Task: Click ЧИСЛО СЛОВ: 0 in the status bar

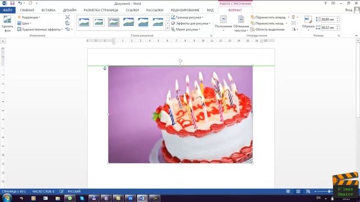Action: point(43,191)
